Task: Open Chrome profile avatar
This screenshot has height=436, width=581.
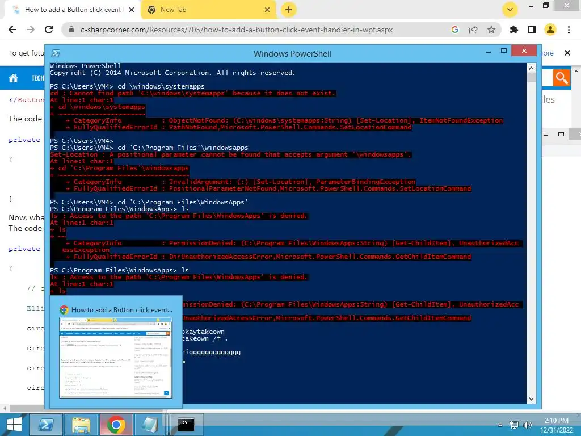Action: pos(550,30)
